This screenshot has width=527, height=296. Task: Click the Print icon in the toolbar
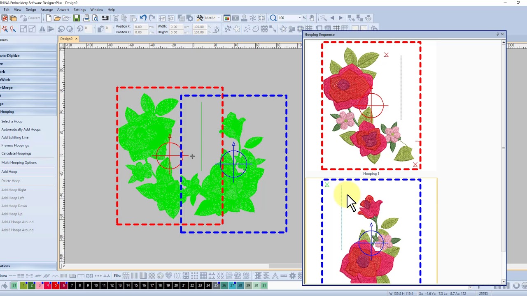pos(86,18)
